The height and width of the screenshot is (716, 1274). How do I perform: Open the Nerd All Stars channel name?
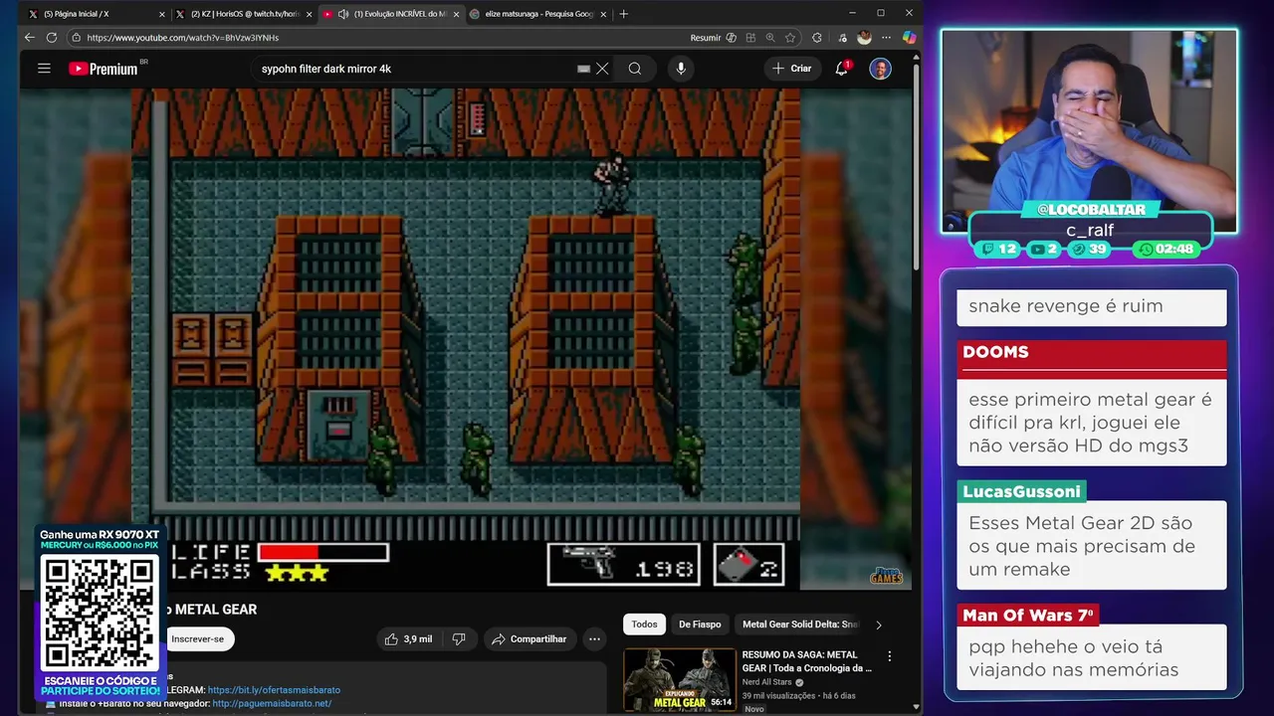tap(767, 682)
